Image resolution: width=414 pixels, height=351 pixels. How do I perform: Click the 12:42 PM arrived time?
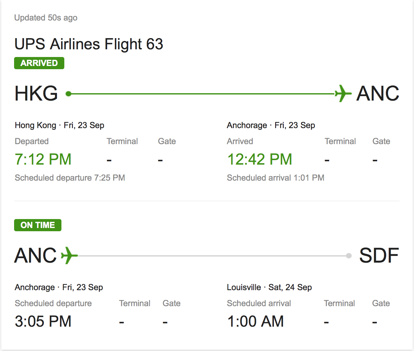pos(260,159)
